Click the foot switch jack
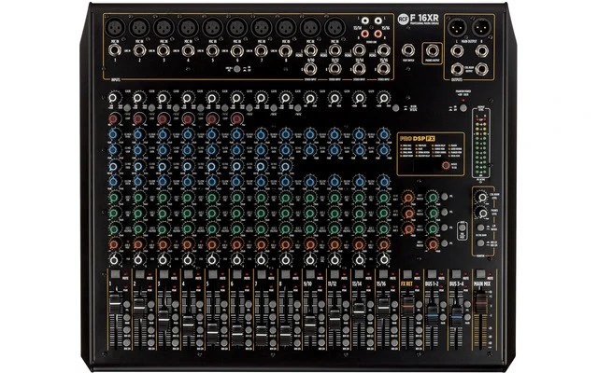 pyautogui.click(x=408, y=49)
